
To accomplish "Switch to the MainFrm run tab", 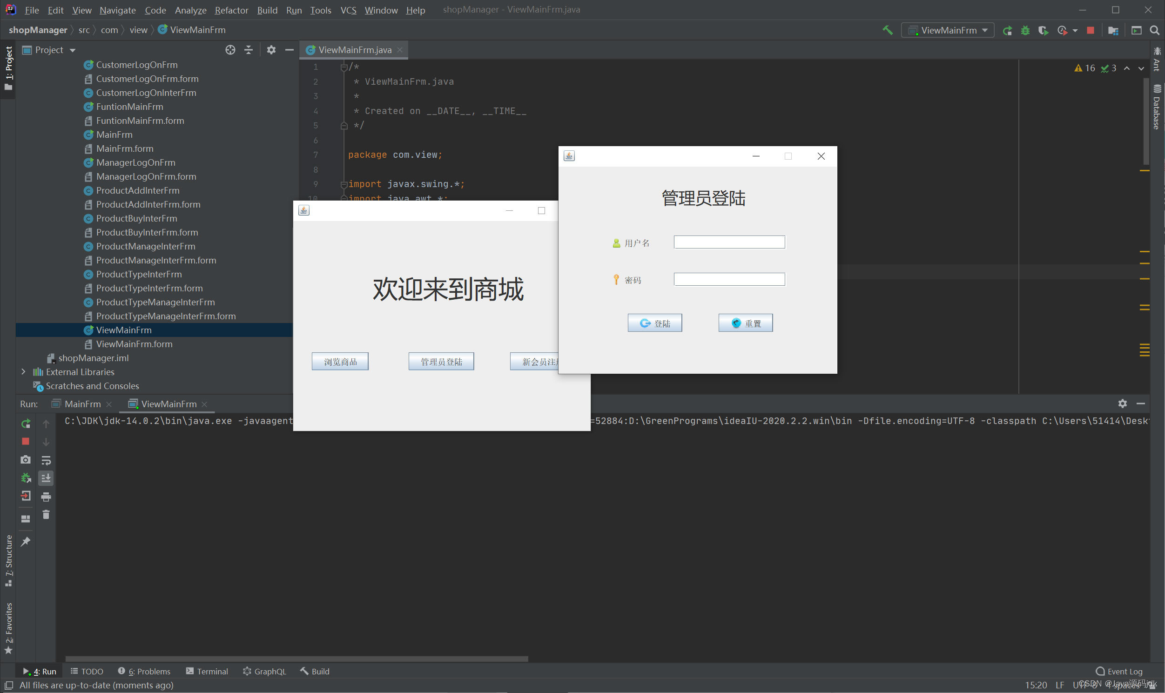I will [x=82, y=404].
